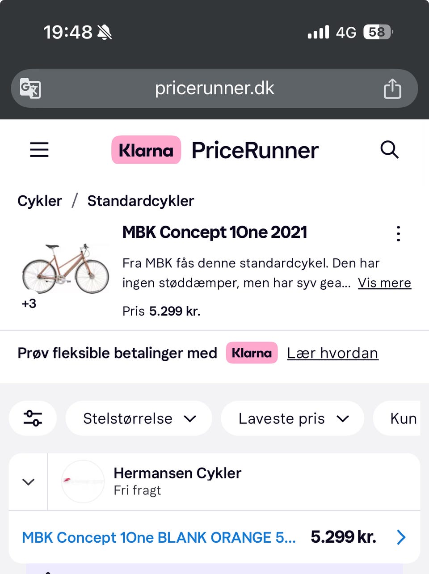Click the Lær hvordan link
The width and height of the screenshot is (429, 574).
[x=332, y=353]
